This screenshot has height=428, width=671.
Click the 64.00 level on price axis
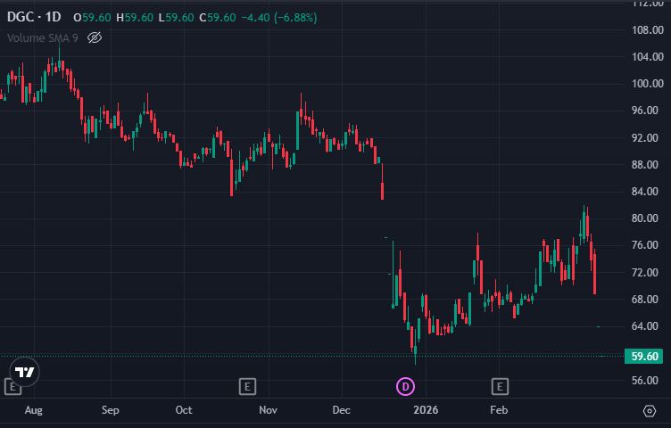(x=644, y=326)
